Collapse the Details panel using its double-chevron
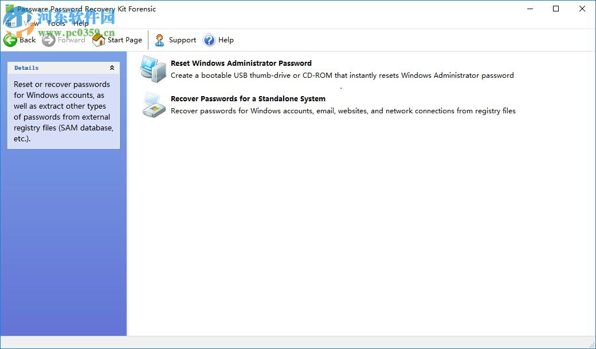Viewport: 596px width, 349px height. tap(112, 68)
